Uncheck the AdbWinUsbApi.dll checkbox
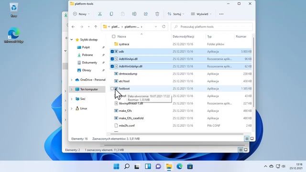This screenshot has width=306, height=172. coord(112,66)
